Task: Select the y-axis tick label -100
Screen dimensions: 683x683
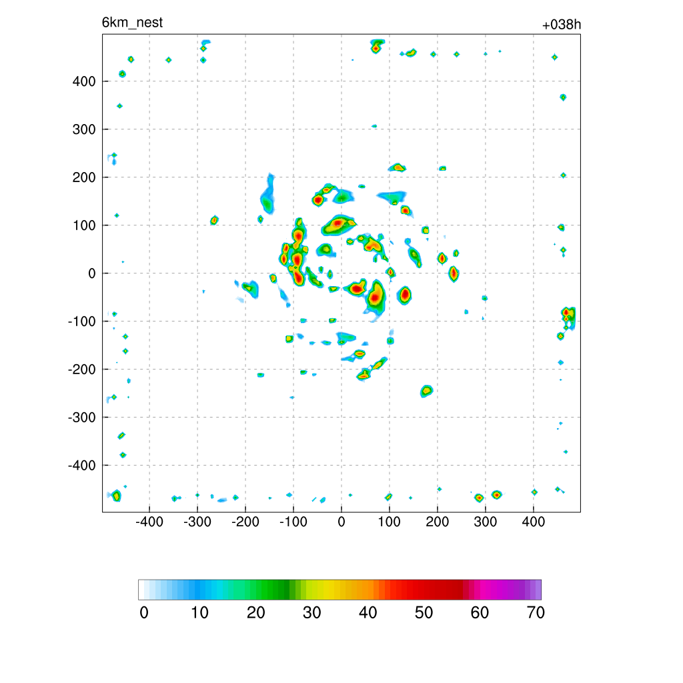Action: (82, 321)
